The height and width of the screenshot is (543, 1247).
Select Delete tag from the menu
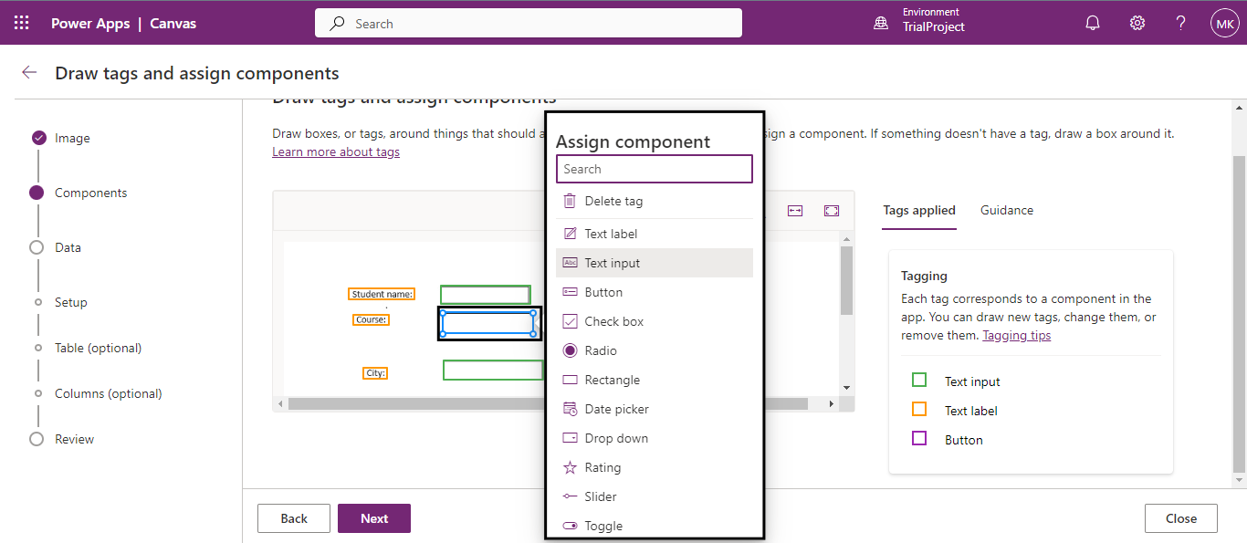point(613,201)
